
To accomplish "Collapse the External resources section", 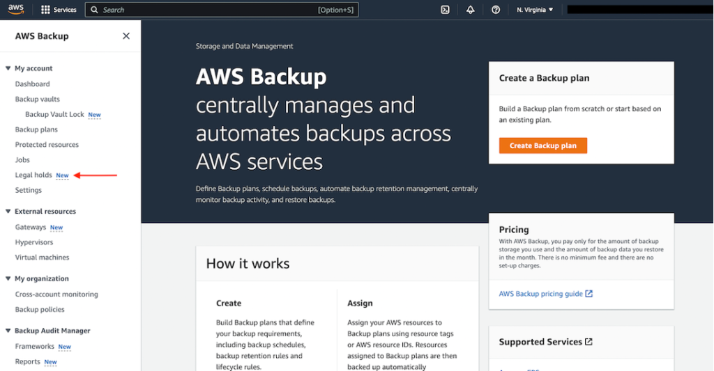I will click(x=8, y=212).
